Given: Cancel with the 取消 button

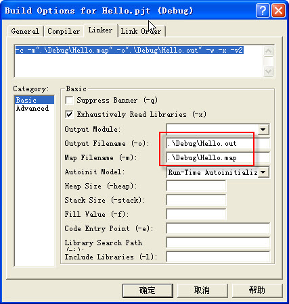Looking at the screenshot, I should click(x=202, y=290).
